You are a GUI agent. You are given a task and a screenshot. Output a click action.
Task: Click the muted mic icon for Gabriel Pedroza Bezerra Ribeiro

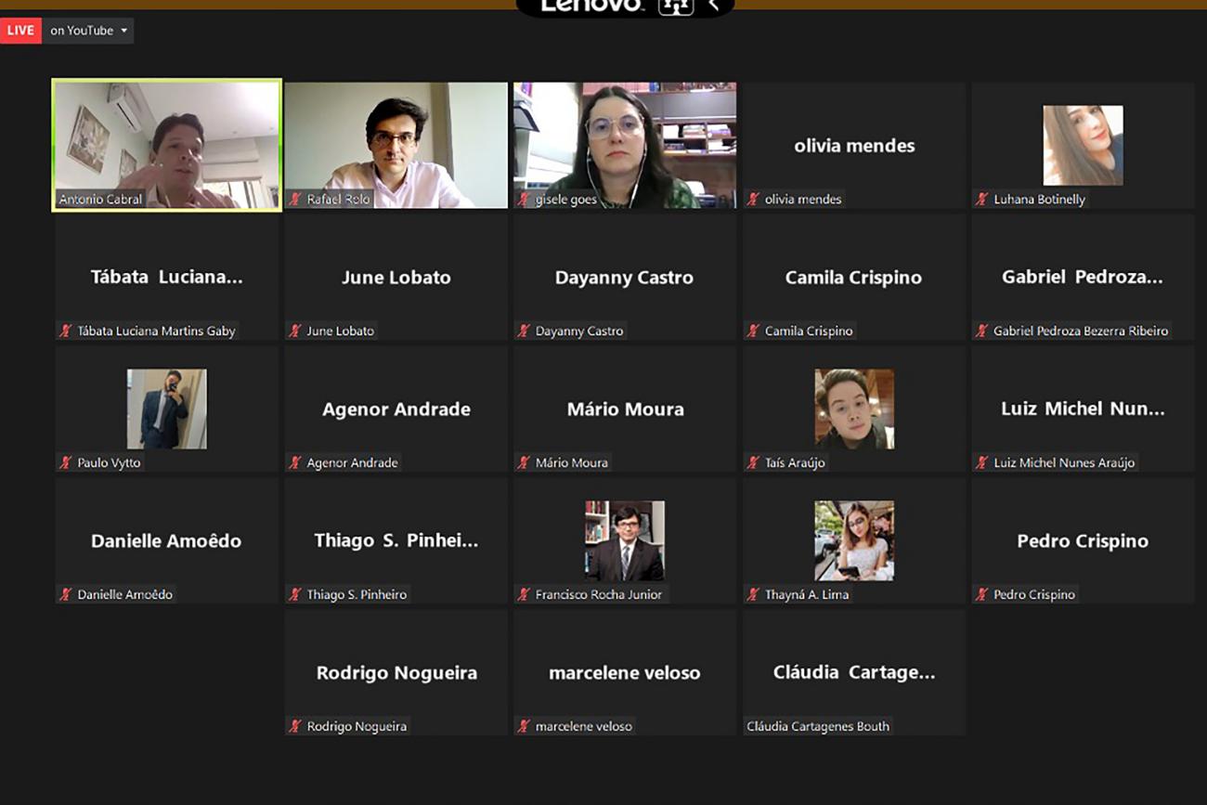coord(981,331)
